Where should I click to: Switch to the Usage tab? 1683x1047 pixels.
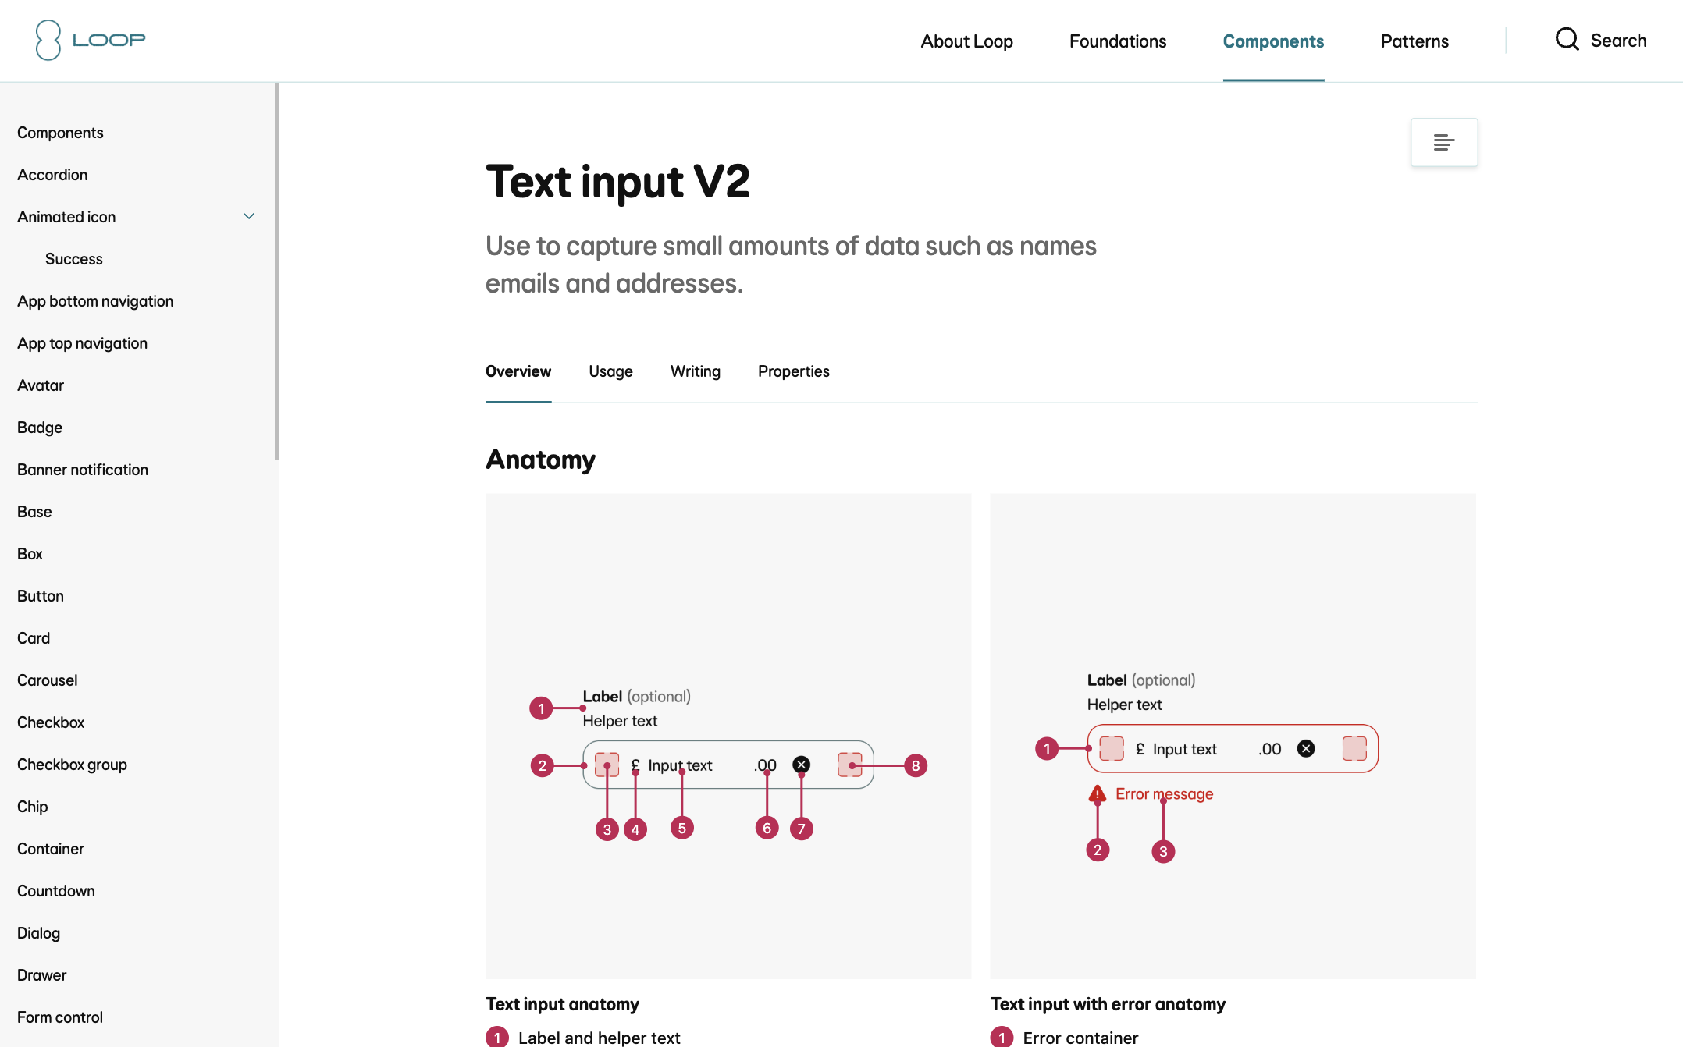point(610,371)
